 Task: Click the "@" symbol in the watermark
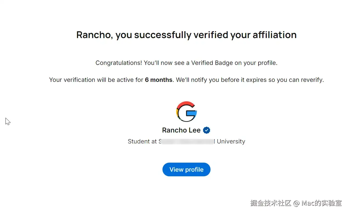(x=296, y=203)
